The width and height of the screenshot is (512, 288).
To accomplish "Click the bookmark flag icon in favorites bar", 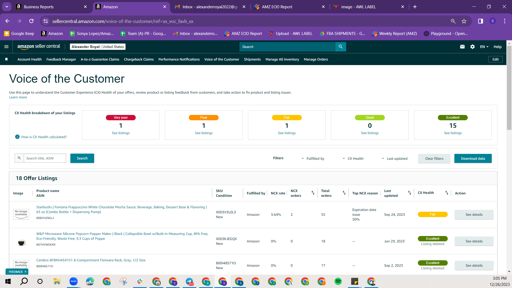I will [6, 59].
